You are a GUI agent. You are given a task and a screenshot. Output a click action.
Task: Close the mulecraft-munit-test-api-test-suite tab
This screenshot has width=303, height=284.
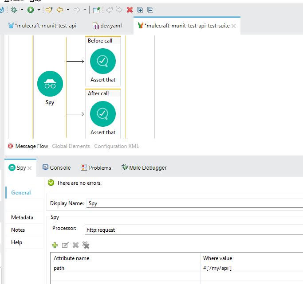pyautogui.click(x=234, y=26)
